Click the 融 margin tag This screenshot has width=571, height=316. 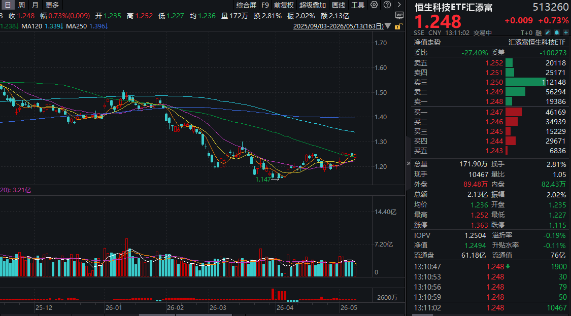539,33
